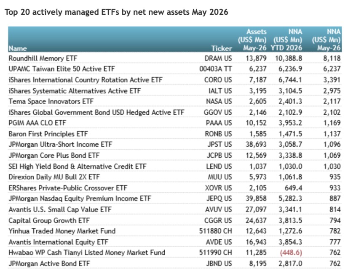Select the 38,693 assets value
The width and height of the screenshot is (364, 275).
256,144
